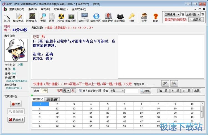Click the question grid vertical scrollbar
This screenshot has width=208, height=135.
[x=202, y=115]
